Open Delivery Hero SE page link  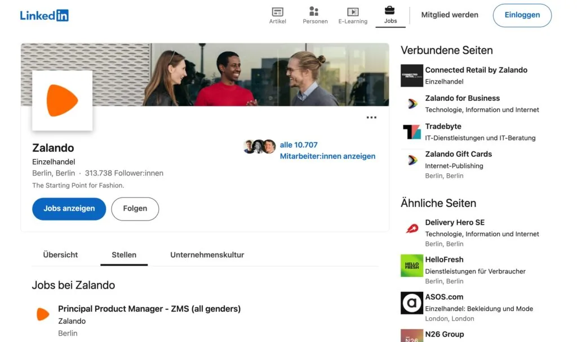coord(455,222)
